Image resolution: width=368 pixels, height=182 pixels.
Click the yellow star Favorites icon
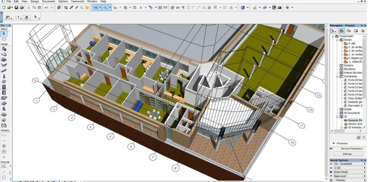point(87,7)
